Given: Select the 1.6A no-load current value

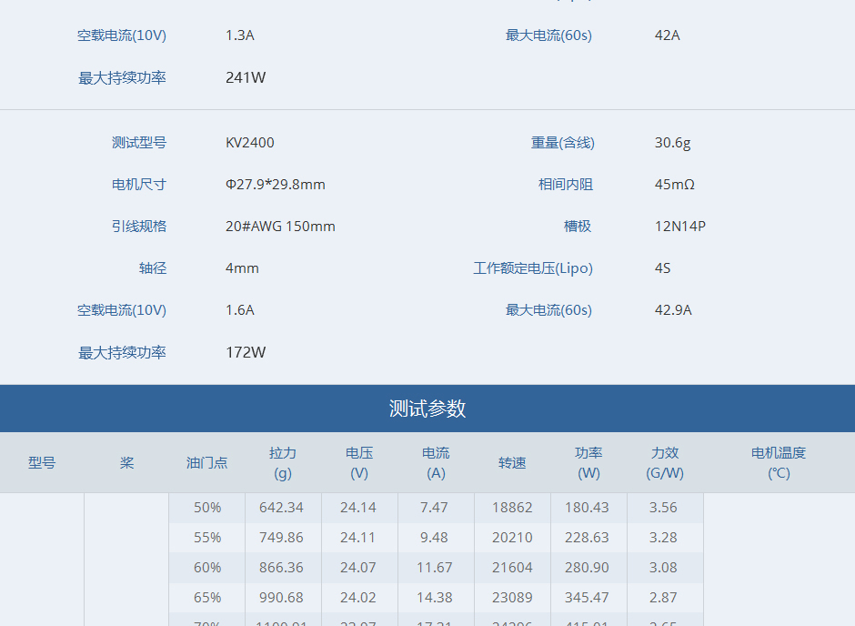Looking at the screenshot, I should pyautogui.click(x=240, y=310).
